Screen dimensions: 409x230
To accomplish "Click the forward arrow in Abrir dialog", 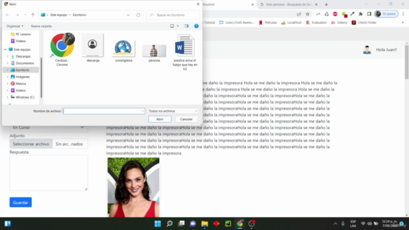I will pos(17,15).
